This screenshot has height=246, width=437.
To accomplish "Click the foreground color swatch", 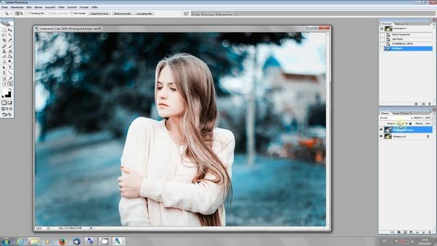I will (5, 92).
